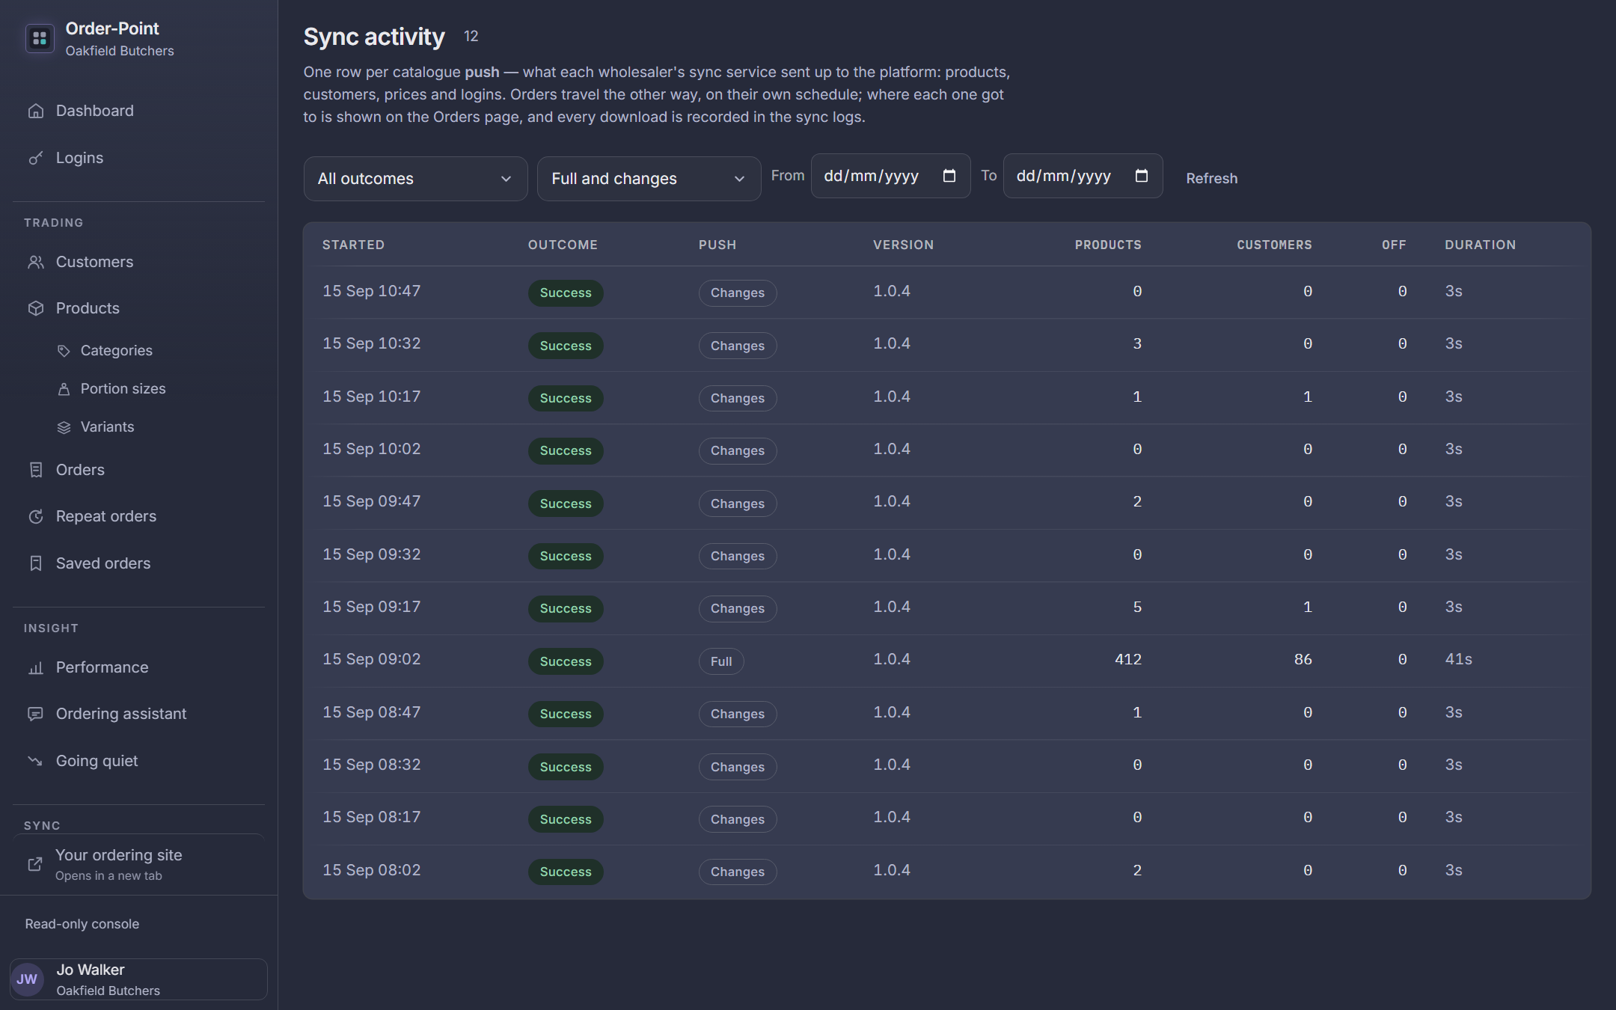Open the Jo Walker account card
Screen dimensions: 1616x1010
click(x=138, y=979)
